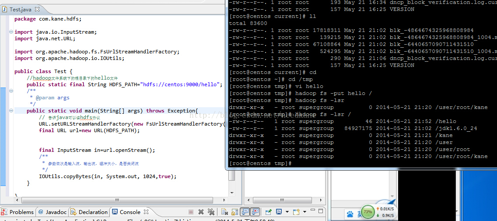Switch to the Declaration tab
497x221 pixels.
[89, 212]
